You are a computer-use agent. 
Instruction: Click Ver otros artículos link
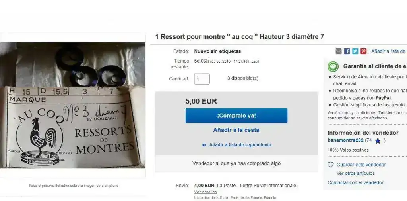pos(356,173)
